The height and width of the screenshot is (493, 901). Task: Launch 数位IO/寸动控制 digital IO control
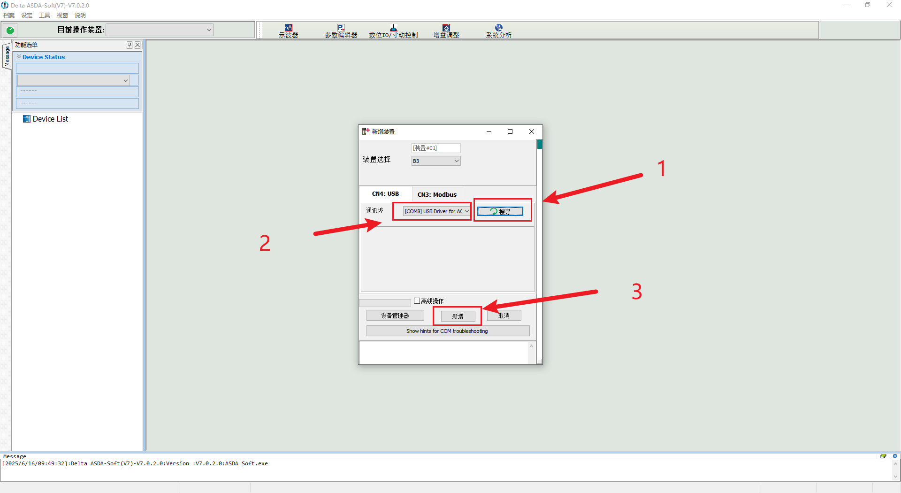click(x=393, y=31)
